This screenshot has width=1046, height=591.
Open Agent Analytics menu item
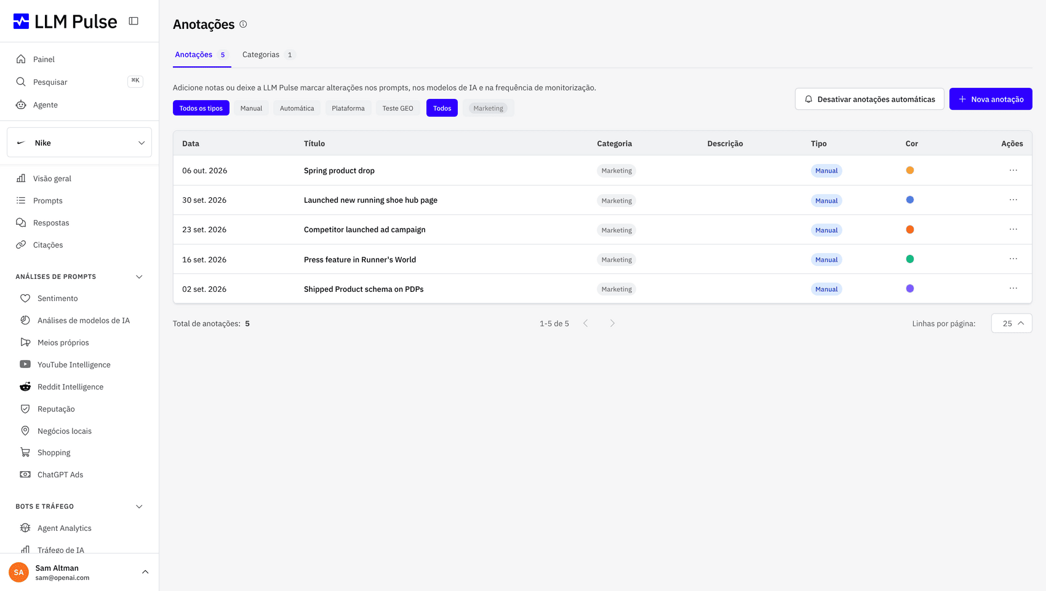(65, 528)
